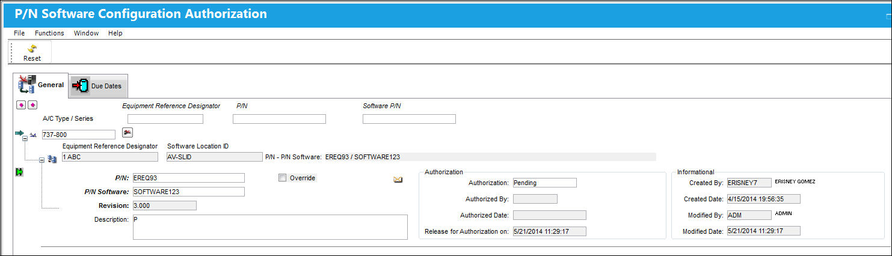892x256 pixels.
Task: Click the P/N field containing EREQ93
Action: click(188, 178)
